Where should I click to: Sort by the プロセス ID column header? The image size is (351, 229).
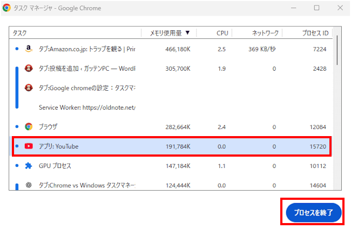[307, 33]
